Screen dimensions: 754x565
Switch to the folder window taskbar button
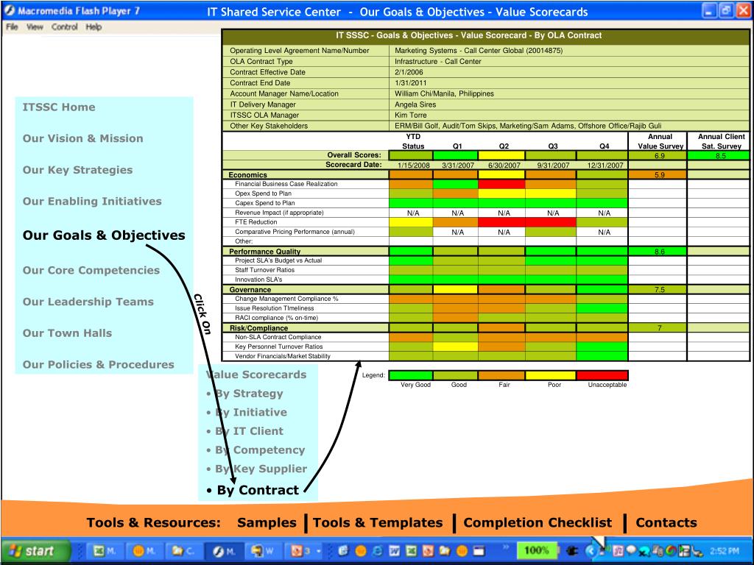tap(183, 551)
